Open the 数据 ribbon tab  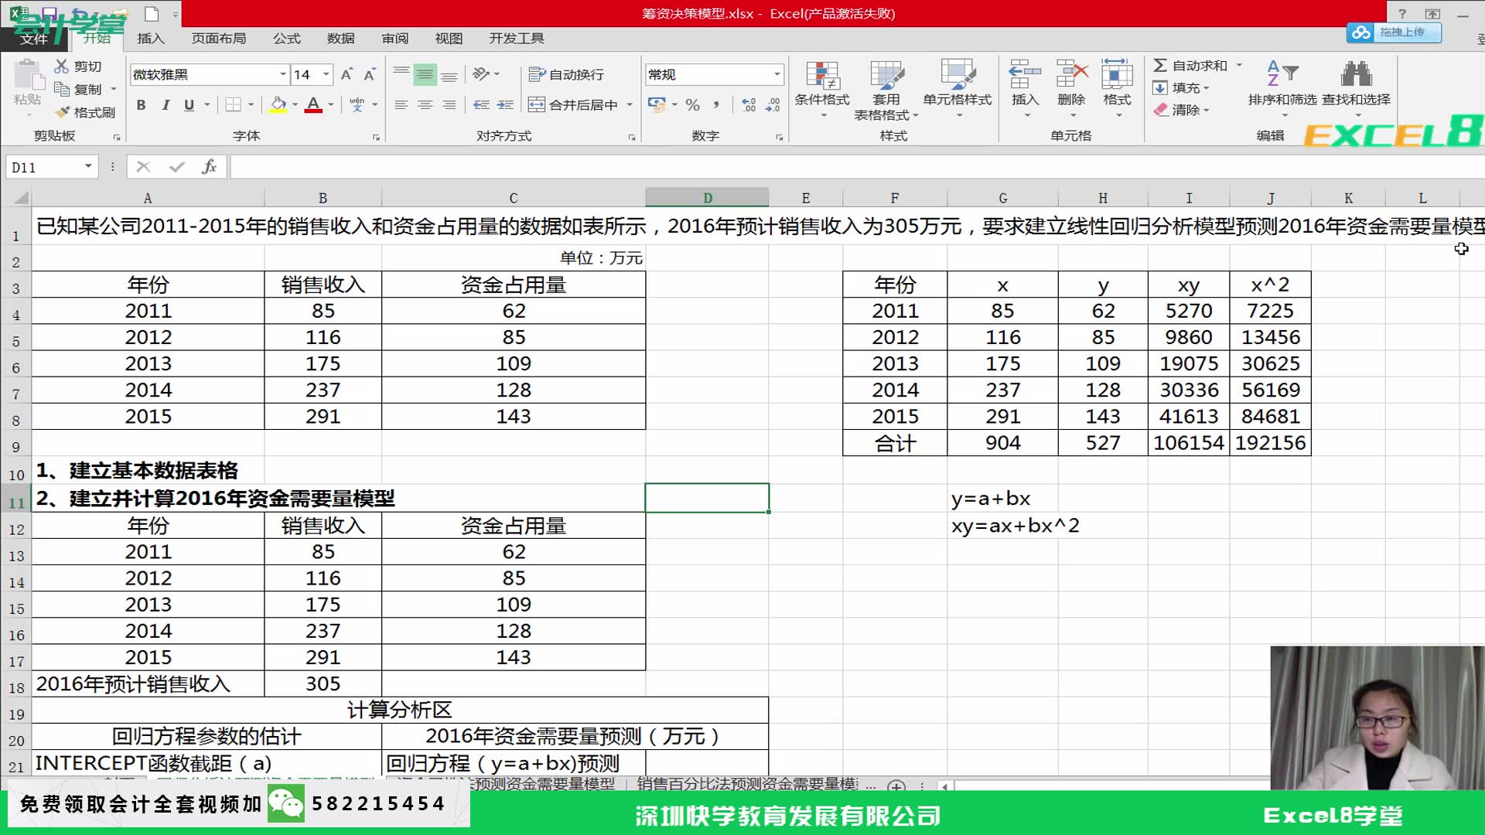coord(343,38)
